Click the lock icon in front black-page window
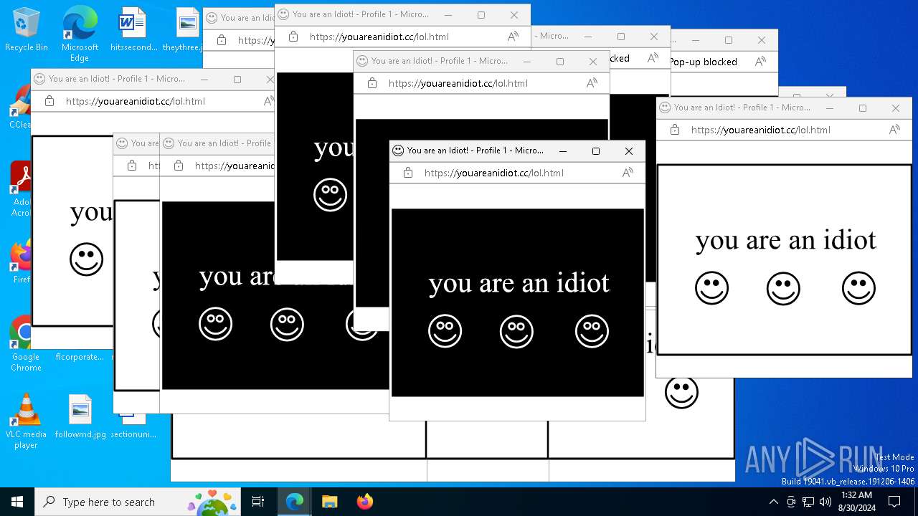The height and width of the screenshot is (516, 918). 408,173
